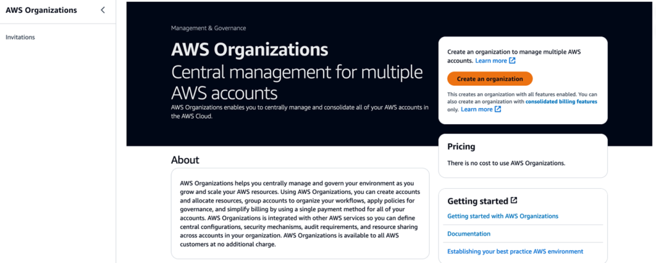
Task: Open the consolidated billing features link
Action: pos(561,102)
